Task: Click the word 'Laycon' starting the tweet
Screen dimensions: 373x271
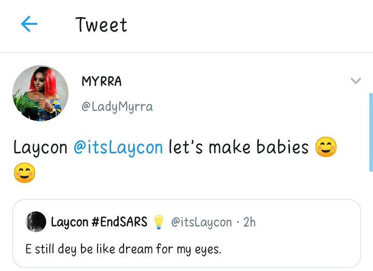Action: (40, 147)
